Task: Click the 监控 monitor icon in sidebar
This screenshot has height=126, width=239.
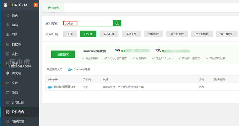Action: [x=7, y=54]
